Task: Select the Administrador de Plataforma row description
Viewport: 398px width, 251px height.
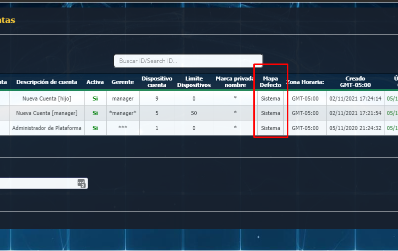Action: tap(47, 128)
